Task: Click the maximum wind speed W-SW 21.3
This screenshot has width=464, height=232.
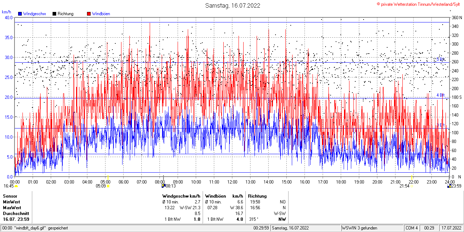Action: [190, 207]
